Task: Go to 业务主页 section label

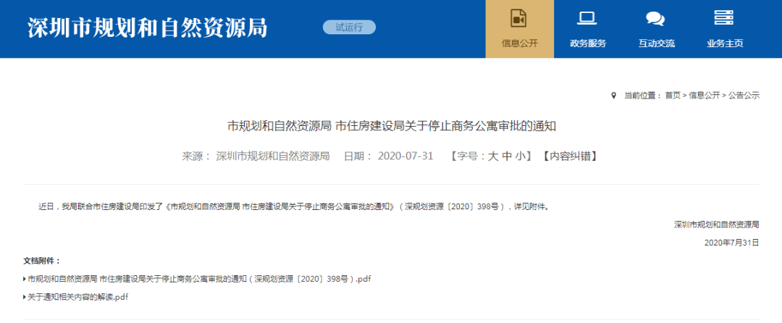Action: click(x=725, y=43)
